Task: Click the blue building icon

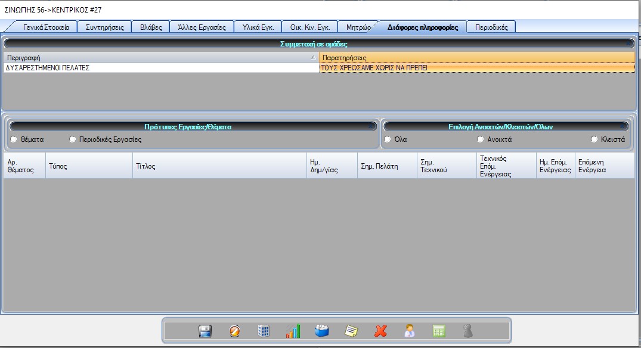Action: pyautogui.click(x=264, y=331)
